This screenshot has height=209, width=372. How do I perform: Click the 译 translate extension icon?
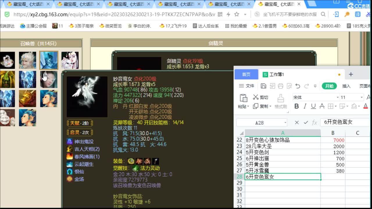coord(358,14)
